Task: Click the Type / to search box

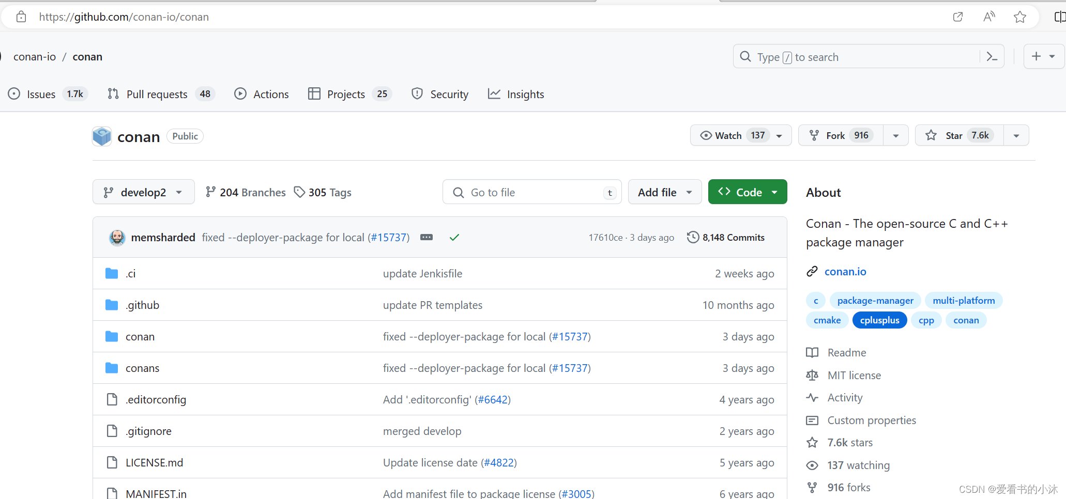Action: [869, 57]
